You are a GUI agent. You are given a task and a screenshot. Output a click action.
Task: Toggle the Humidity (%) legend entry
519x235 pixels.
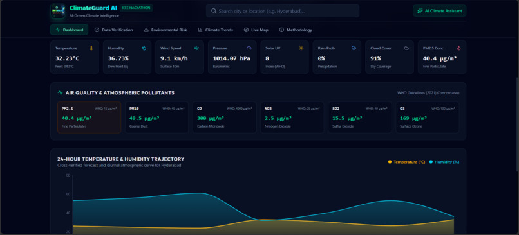tap(444, 162)
